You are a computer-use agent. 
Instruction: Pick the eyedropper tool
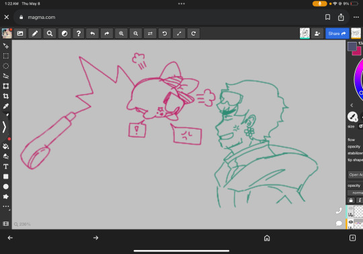6,106
